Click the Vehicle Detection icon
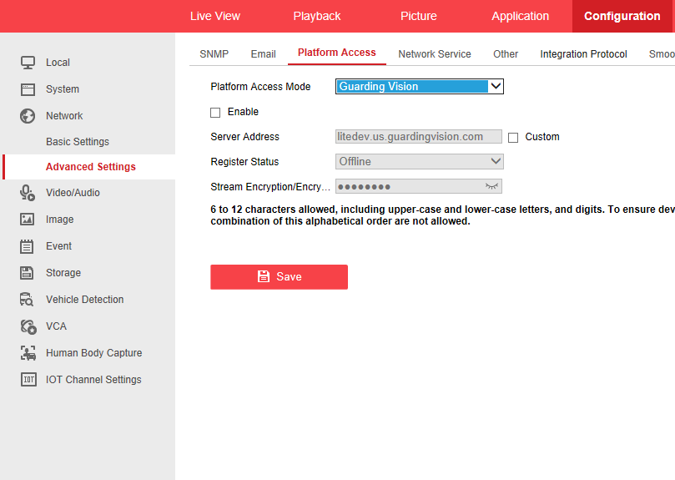The height and width of the screenshot is (480, 675). tap(28, 300)
